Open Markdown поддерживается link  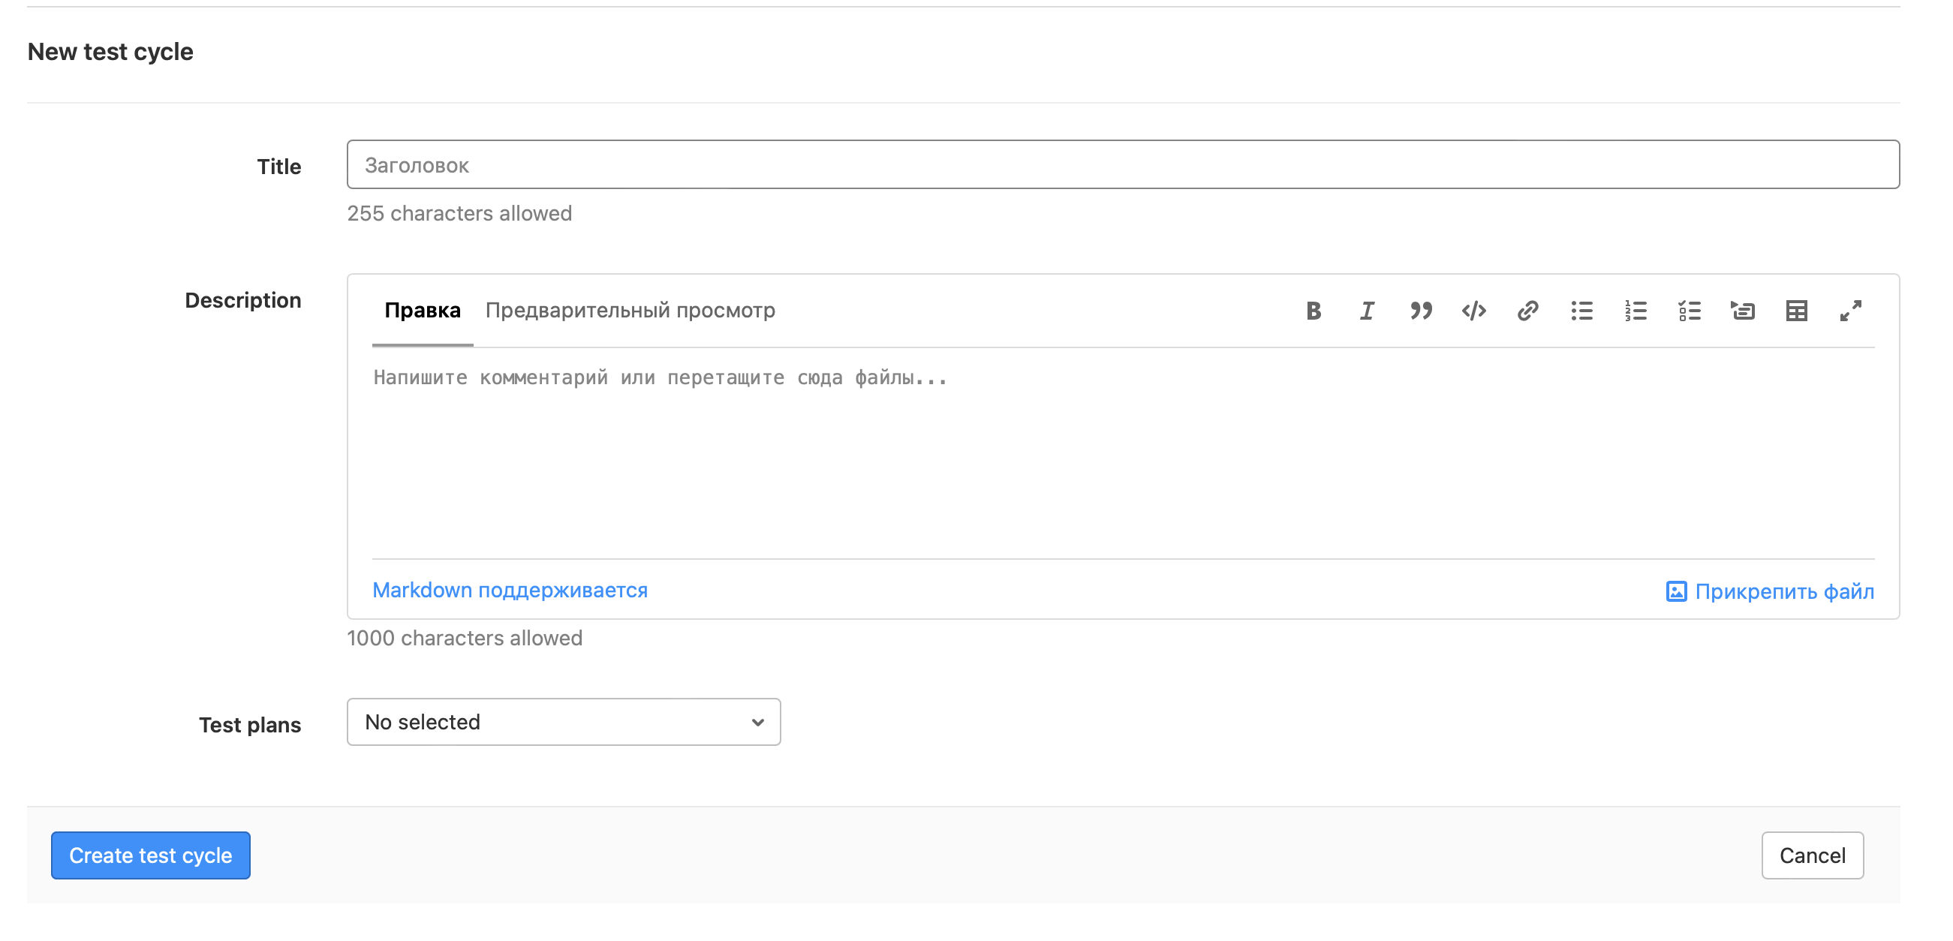[x=510, y=590]
